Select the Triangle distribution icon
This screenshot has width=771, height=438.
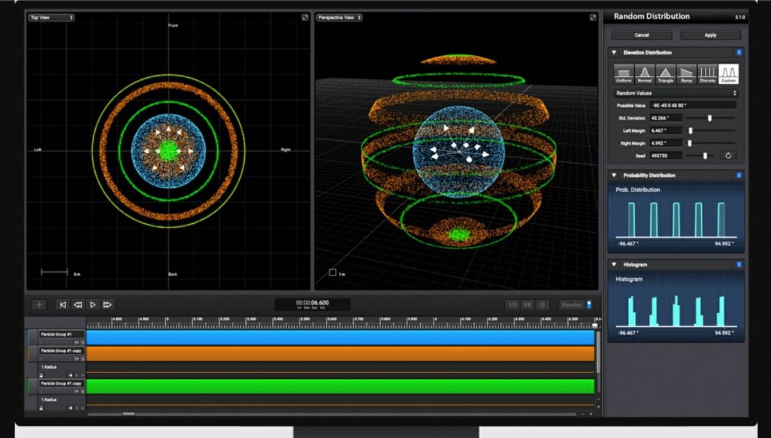665,72
